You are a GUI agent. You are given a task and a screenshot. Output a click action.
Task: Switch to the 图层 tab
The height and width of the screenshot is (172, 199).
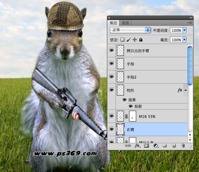[113, 23]
